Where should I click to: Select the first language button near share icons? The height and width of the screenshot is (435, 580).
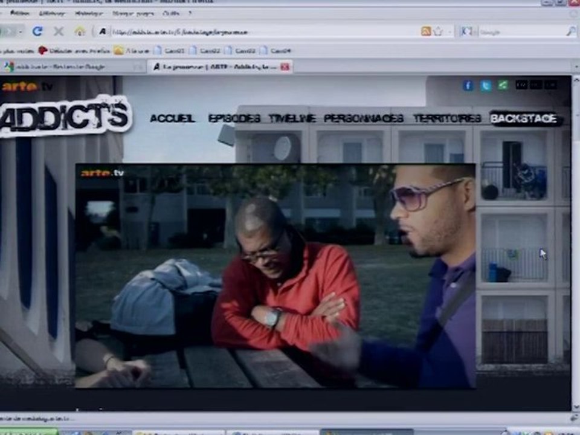click(521, 85)
